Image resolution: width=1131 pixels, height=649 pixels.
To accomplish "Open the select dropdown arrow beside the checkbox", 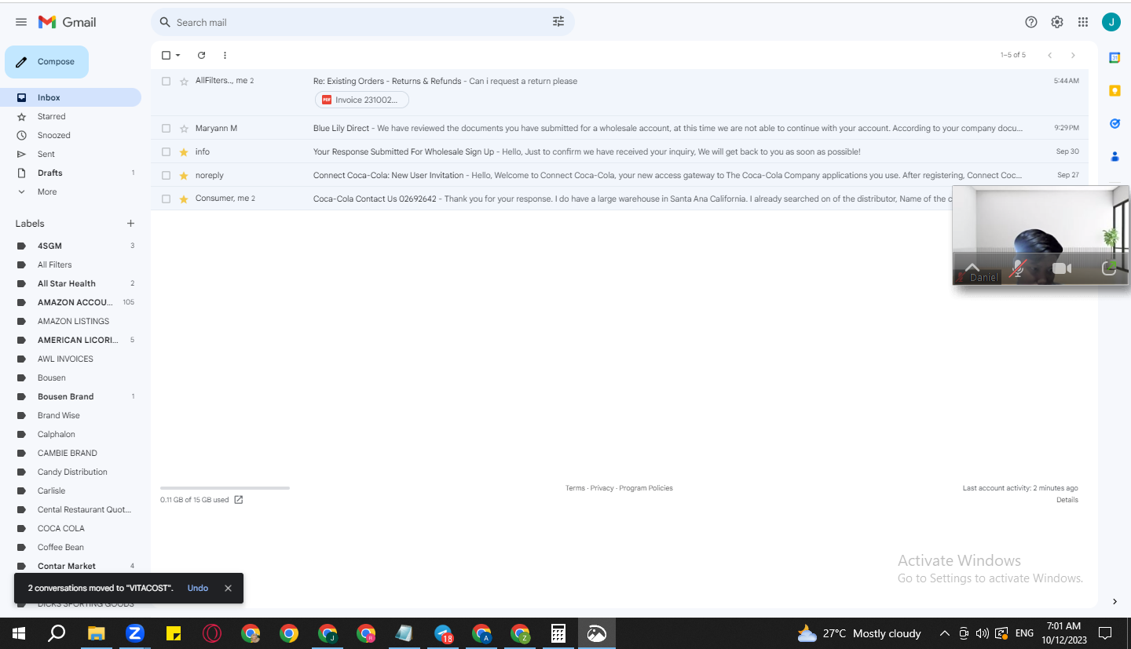I will click(178, 55).
